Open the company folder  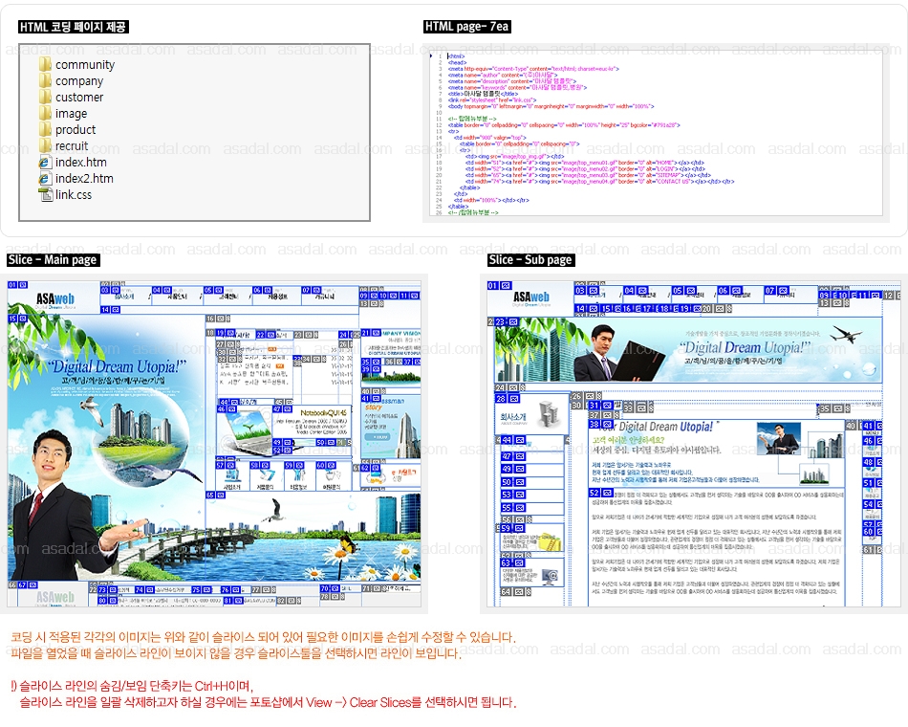78,81
